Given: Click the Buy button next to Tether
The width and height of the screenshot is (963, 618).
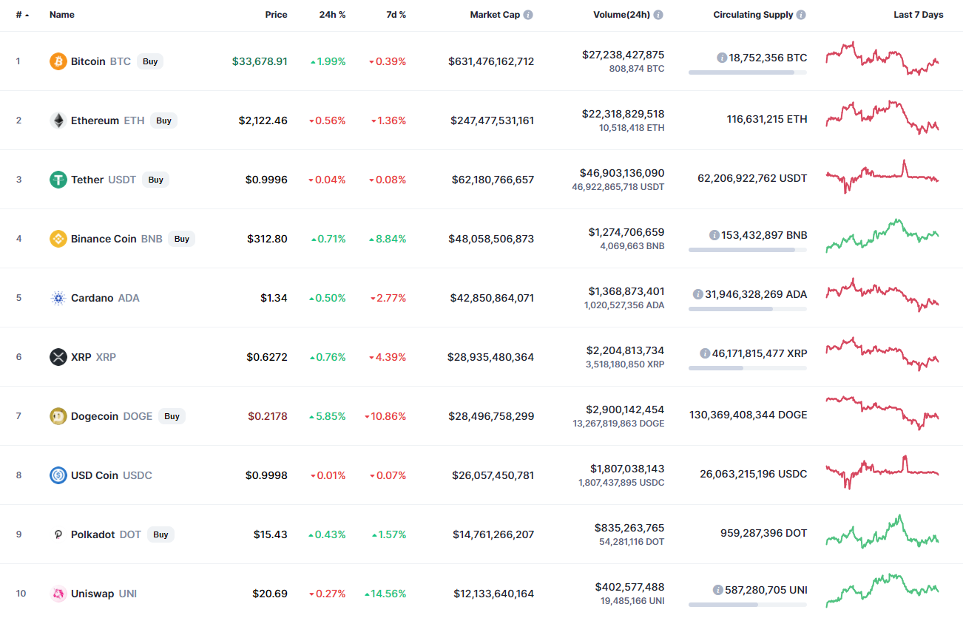Looking at the screenshot, I should click(x=155, y=180).
